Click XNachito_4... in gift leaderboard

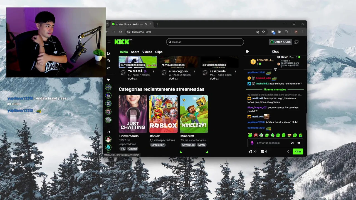coord(265,60)
